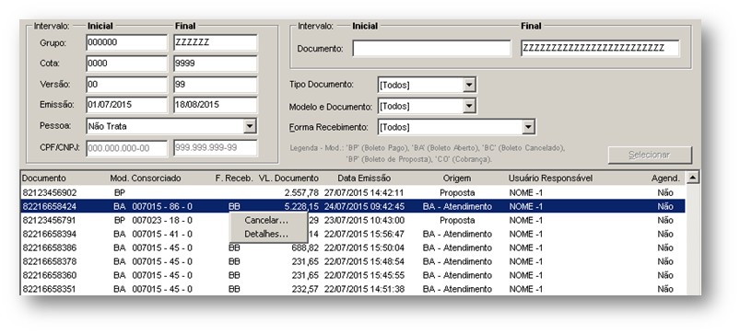Click the Versão final field 99
The height and width of the screenshot is (334, 740).
216,85
